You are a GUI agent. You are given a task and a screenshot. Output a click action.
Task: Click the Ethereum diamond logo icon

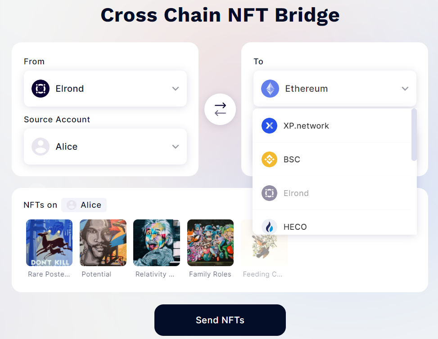[x=270, y=89]
